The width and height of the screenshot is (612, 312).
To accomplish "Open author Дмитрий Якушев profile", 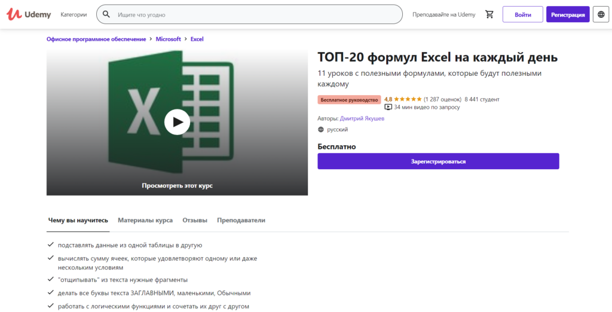I will [362, 118].
